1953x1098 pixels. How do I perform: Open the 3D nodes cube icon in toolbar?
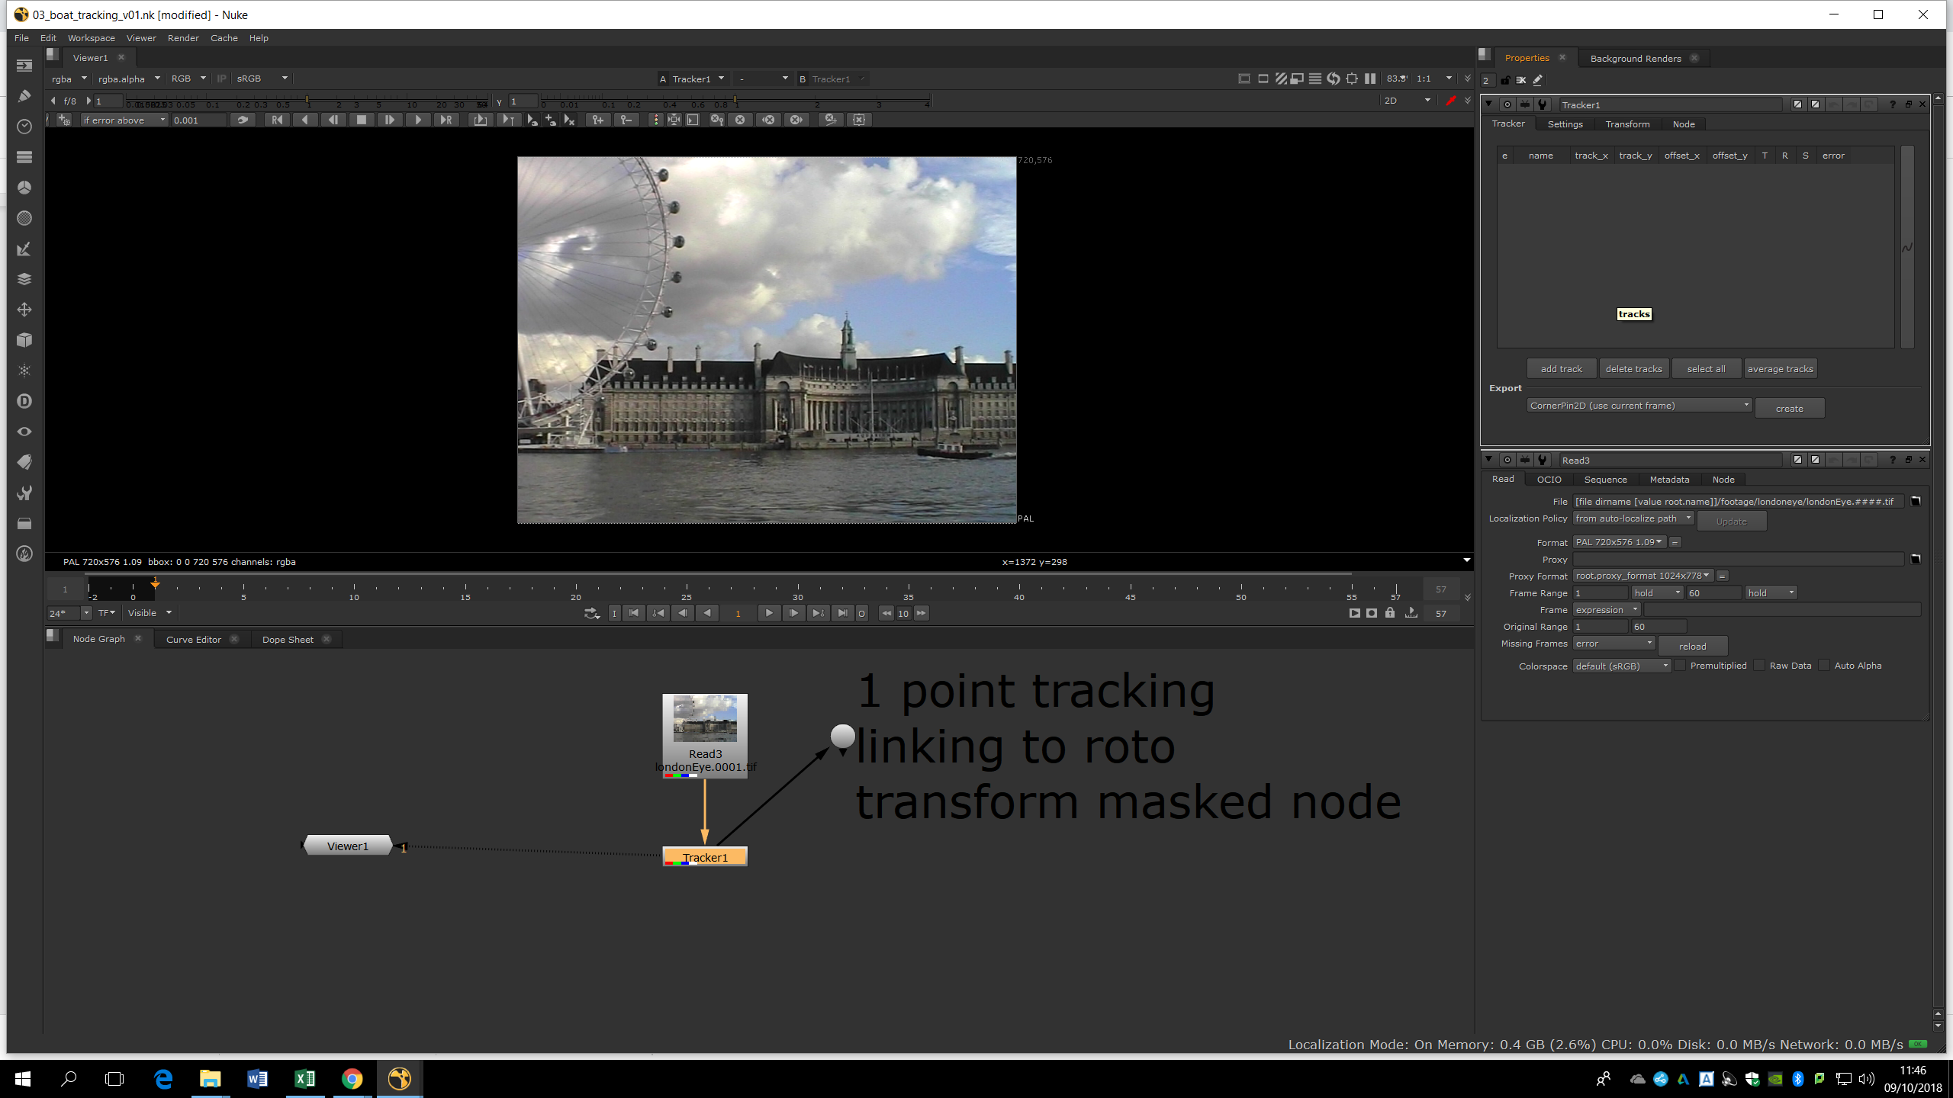(x=24, y=340)
